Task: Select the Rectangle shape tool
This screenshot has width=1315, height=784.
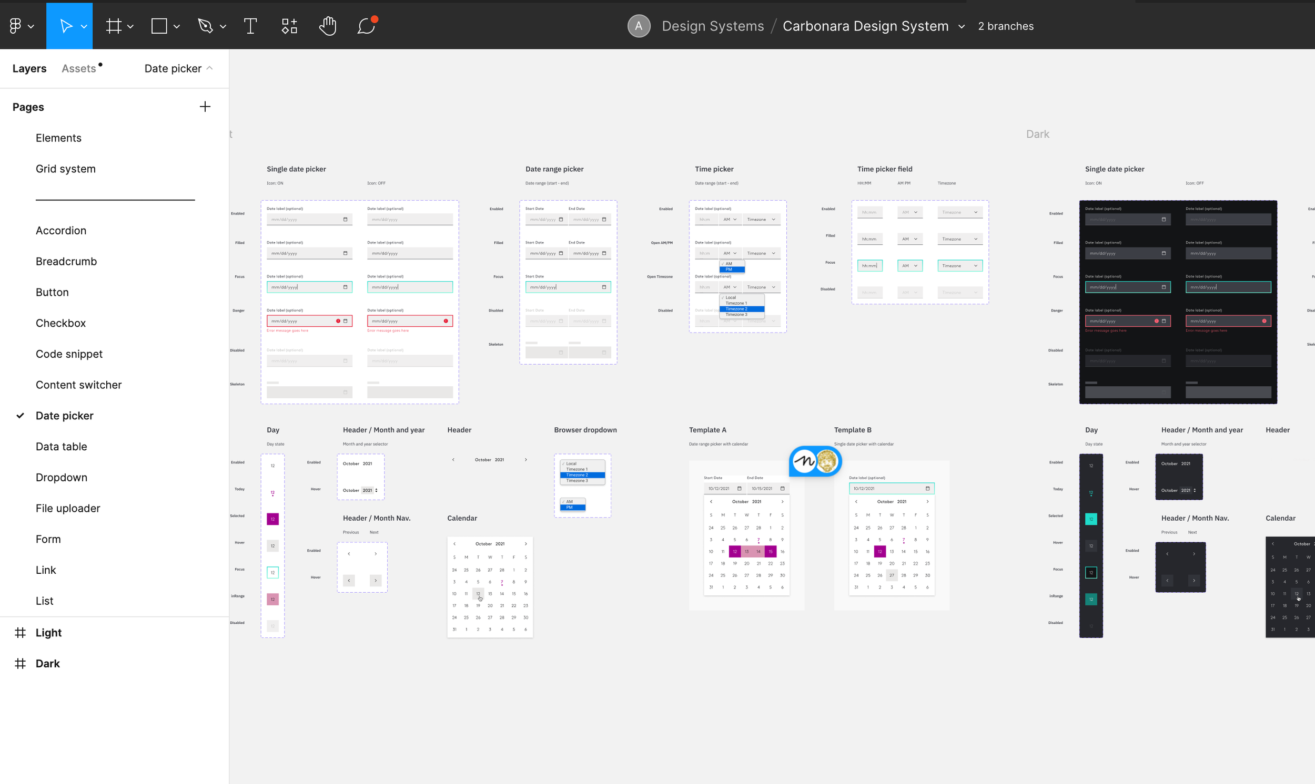Action: (x=159, y=26)
